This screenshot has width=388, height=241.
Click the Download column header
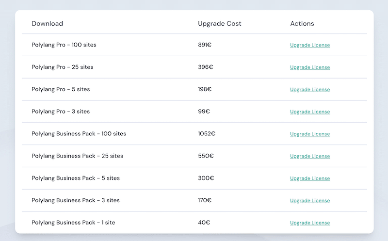click(47, 23)
